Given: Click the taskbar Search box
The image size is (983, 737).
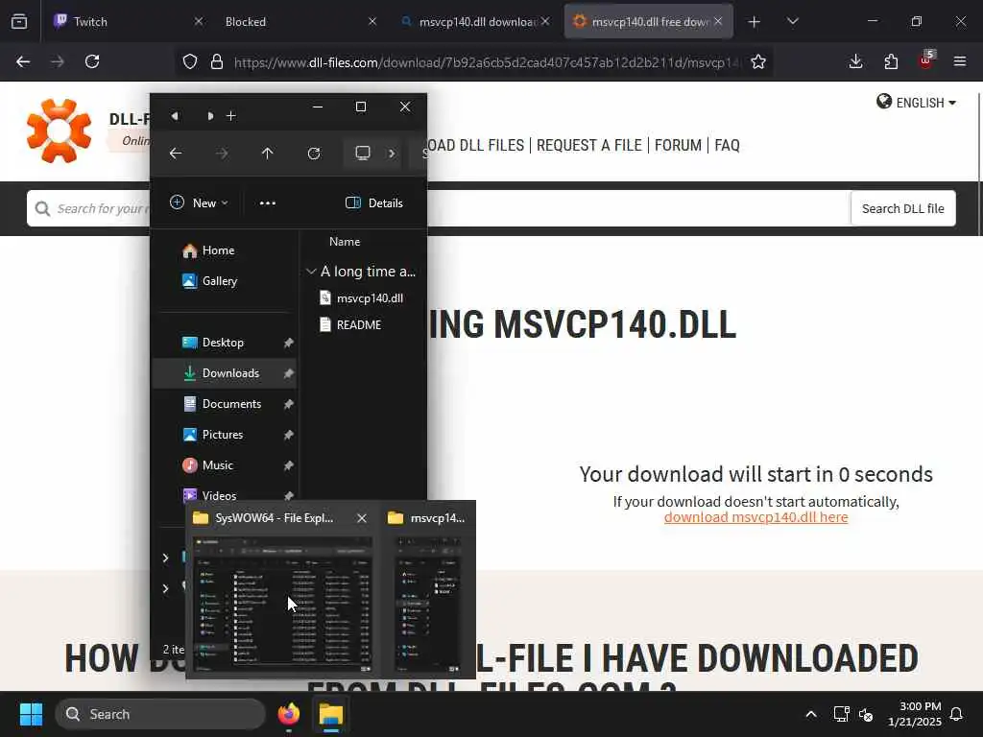Looking at the screenshot, I should point(160,714).
